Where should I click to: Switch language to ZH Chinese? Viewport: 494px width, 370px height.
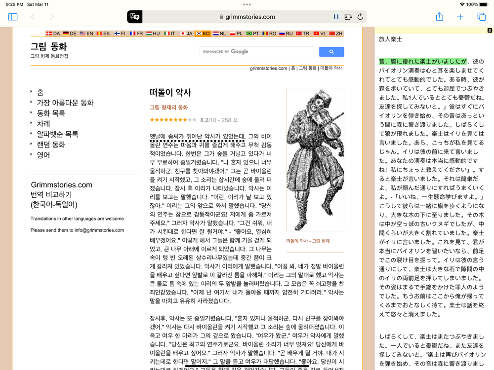tap(336, 34)
